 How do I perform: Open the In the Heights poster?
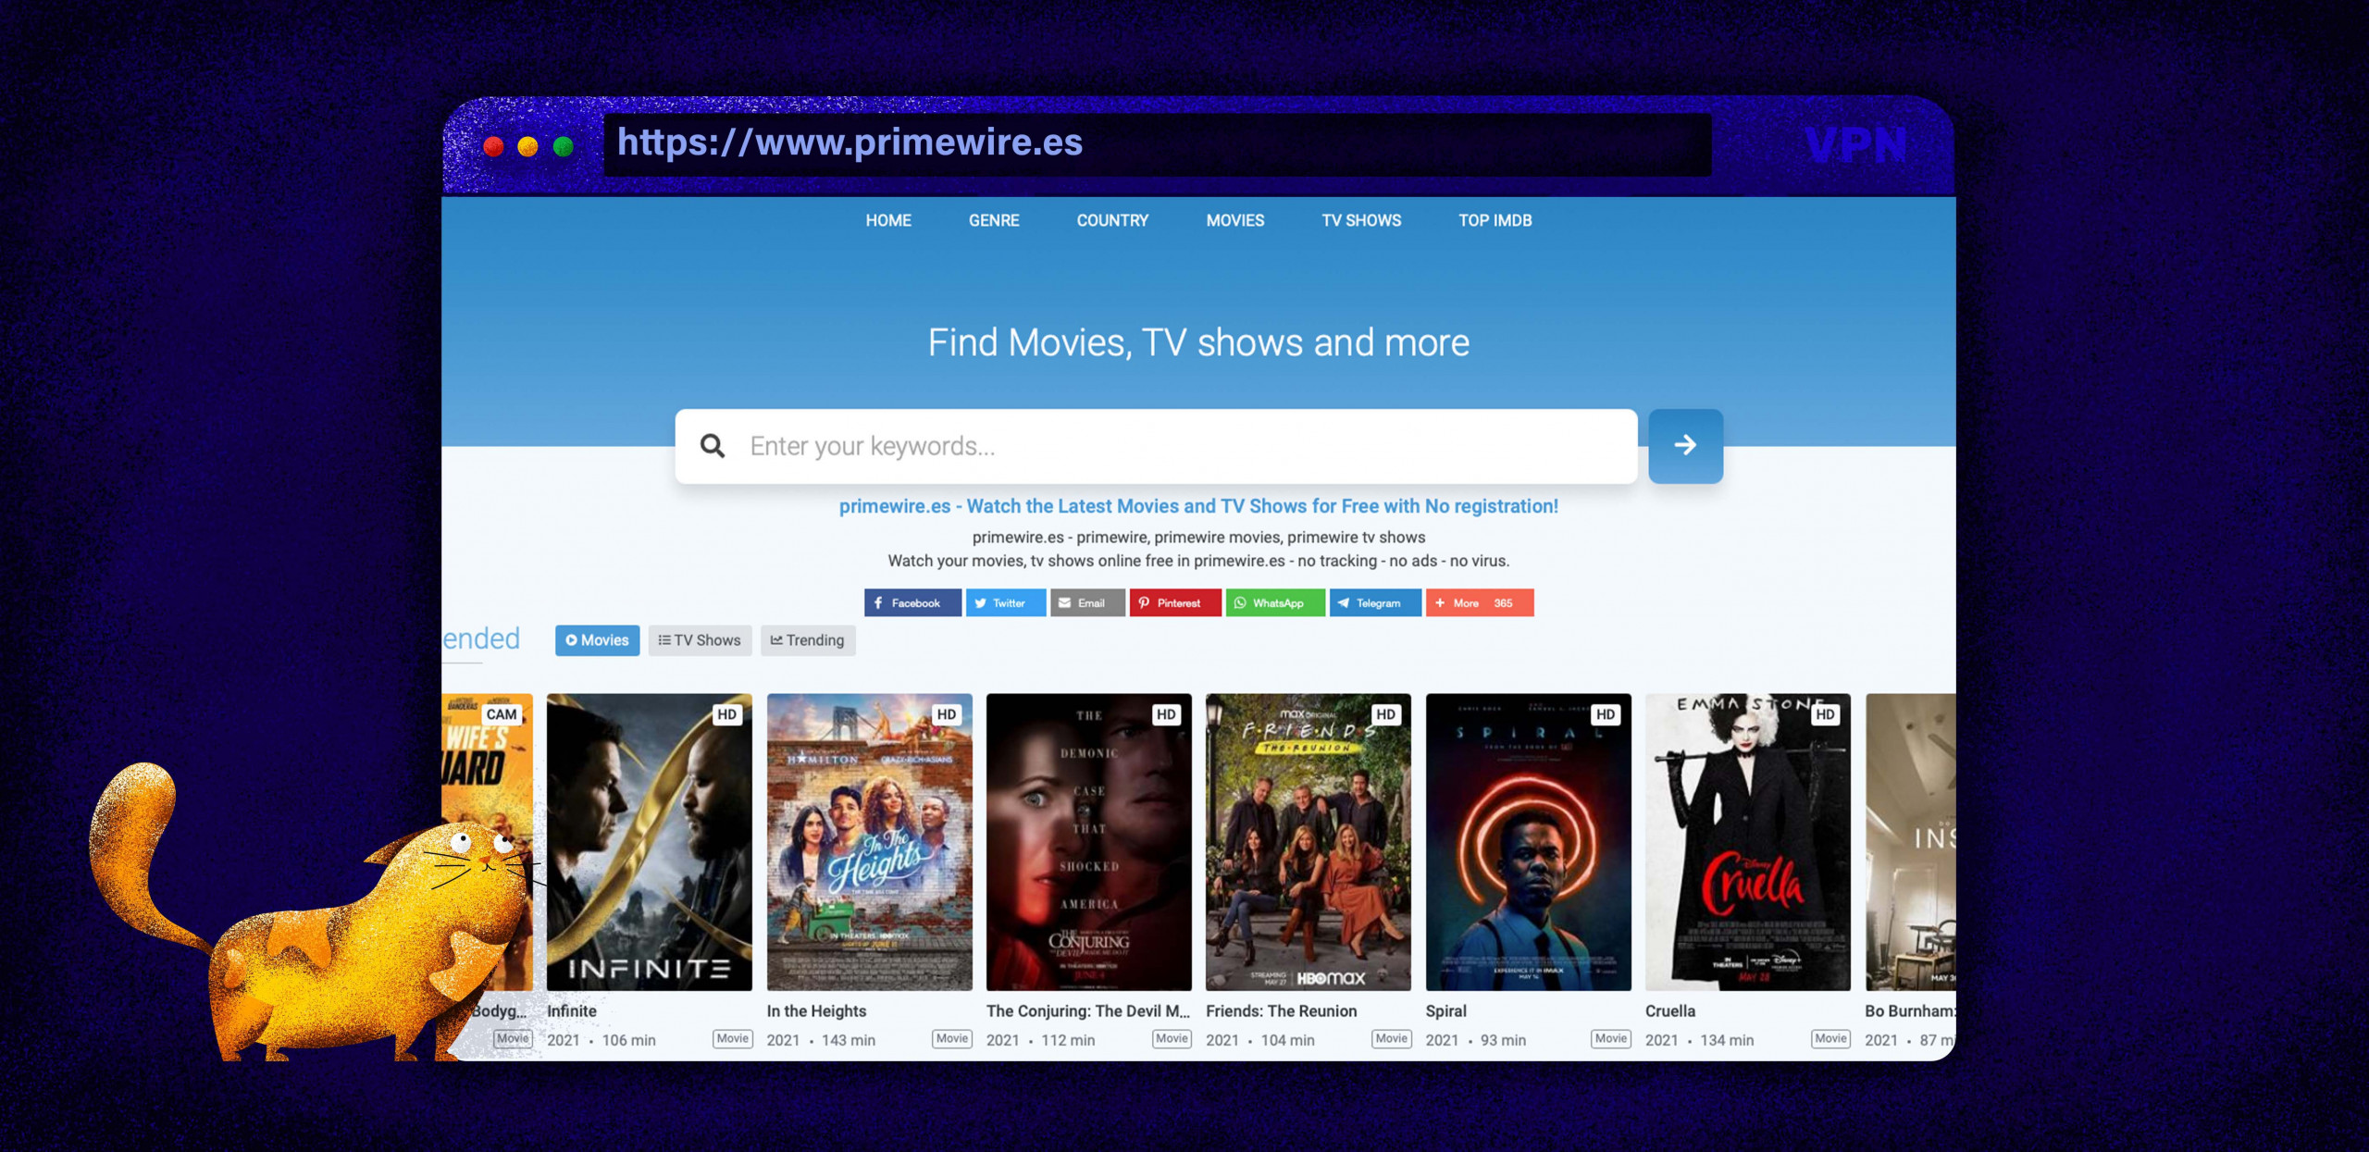click(869, 842)
